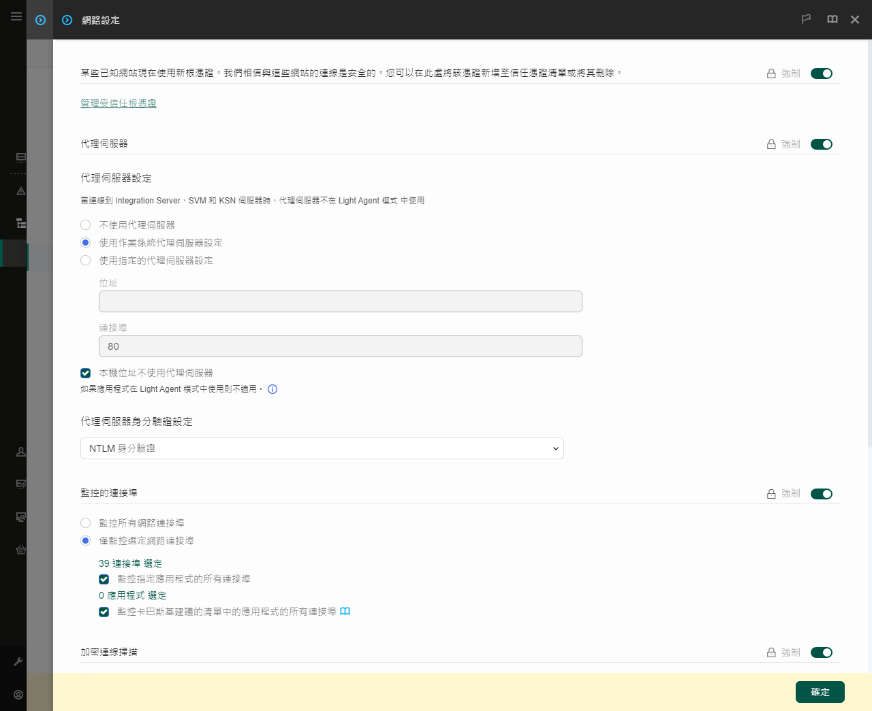Open the 39 連接埠 選定 ports list
872x711 pixels.
(129, 563)
